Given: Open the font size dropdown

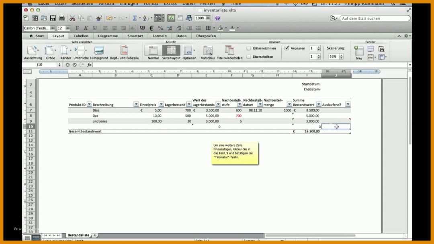Looking at the screenshot, I should [x=68, y=28].
